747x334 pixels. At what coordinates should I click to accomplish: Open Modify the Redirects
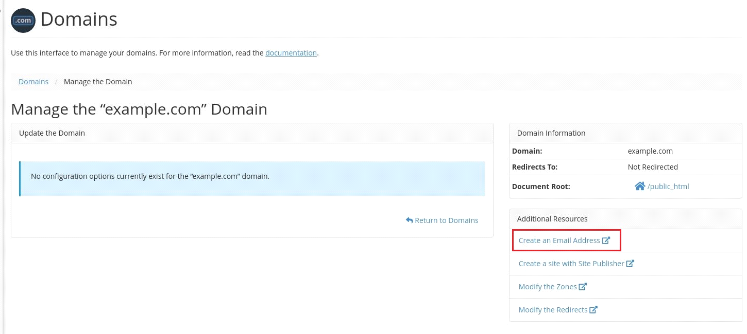pos(553,309)
